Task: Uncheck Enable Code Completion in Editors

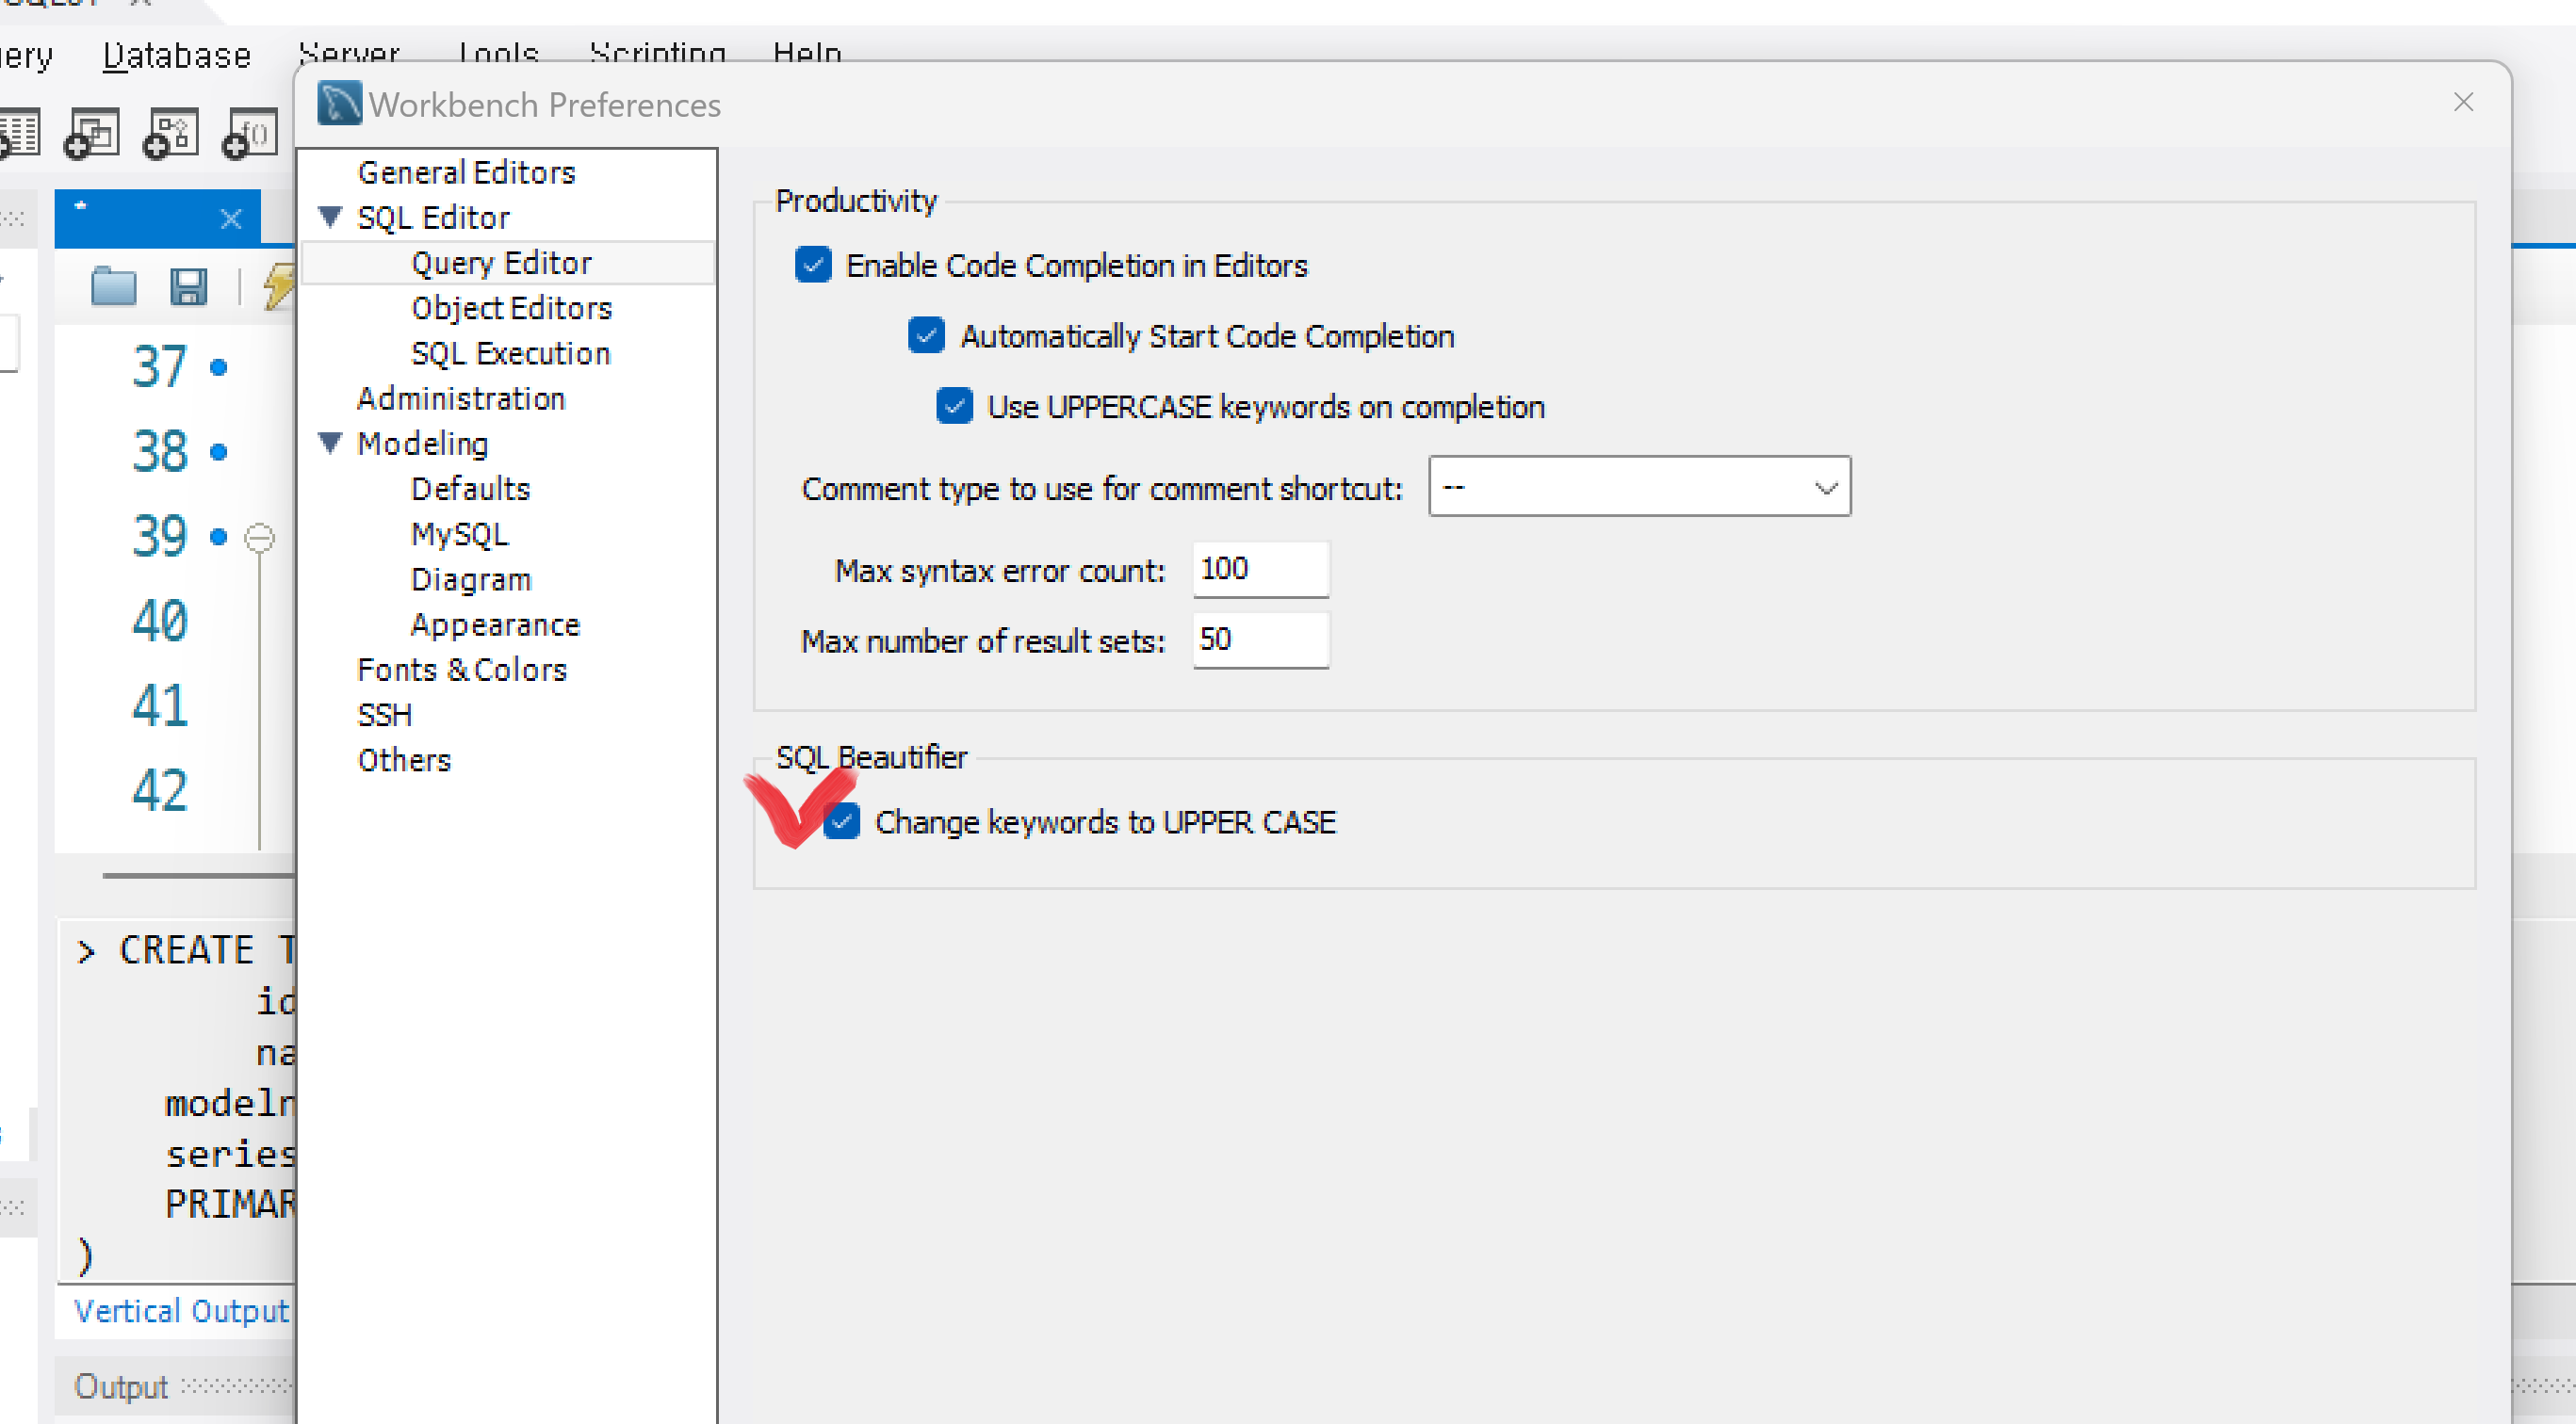Action: click(x=813, y=265)
